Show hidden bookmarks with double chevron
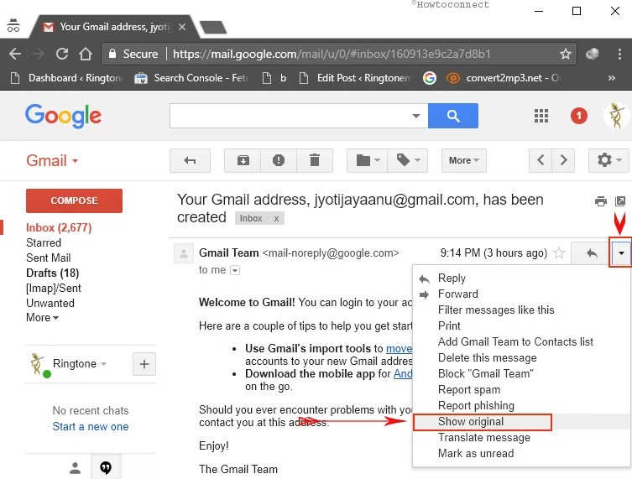This screenshot has height=479, width=632. pyautogui.click(x=612, y=78)
